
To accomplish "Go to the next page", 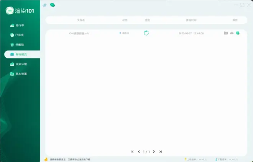I will pos(154,152).
